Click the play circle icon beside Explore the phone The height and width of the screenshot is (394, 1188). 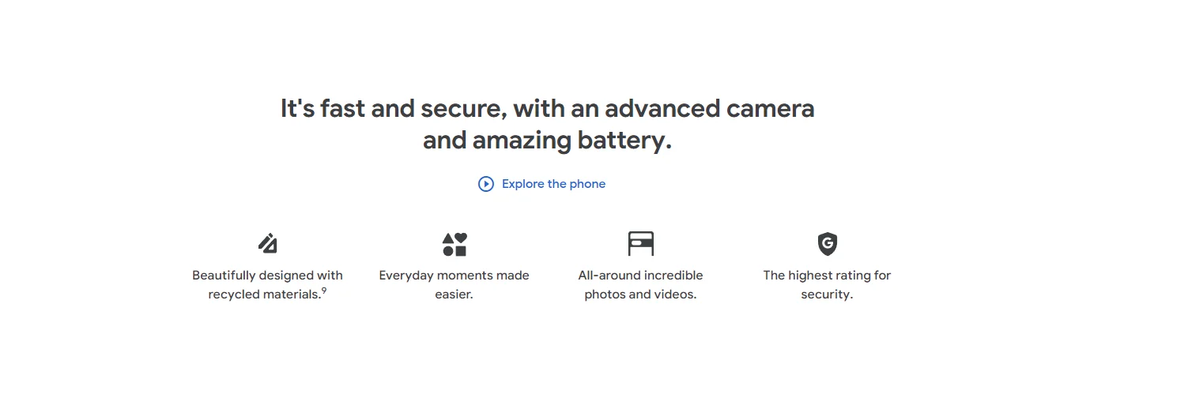click(486, 184)
